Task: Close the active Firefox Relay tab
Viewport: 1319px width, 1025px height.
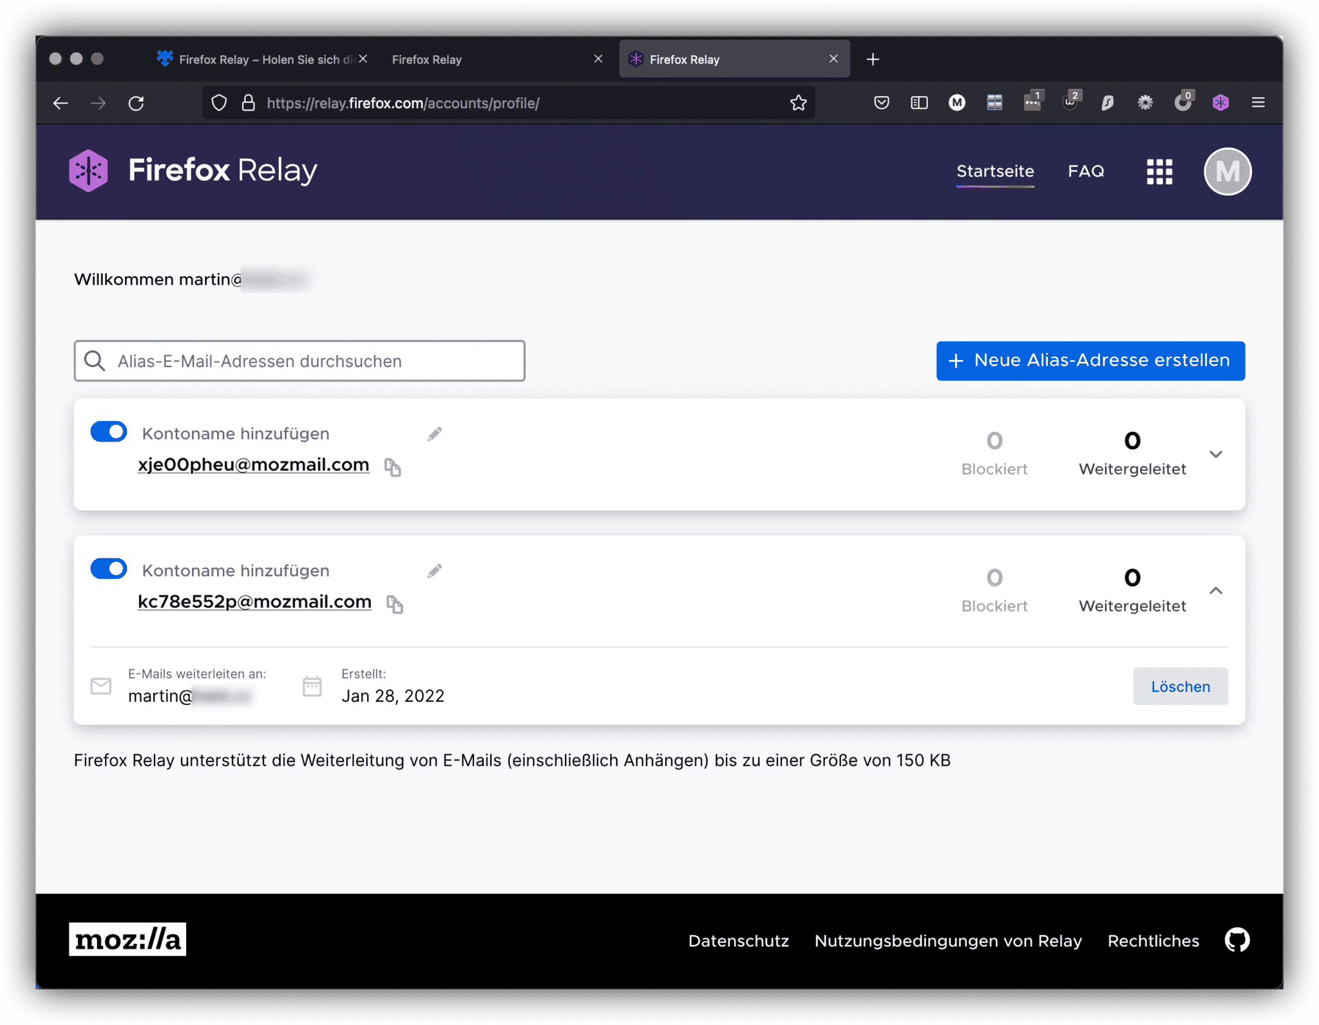Action: click(x=833, y=59)
